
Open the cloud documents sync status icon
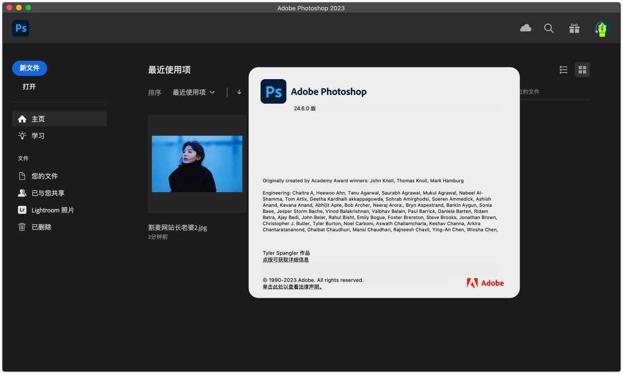pos(525,28)
